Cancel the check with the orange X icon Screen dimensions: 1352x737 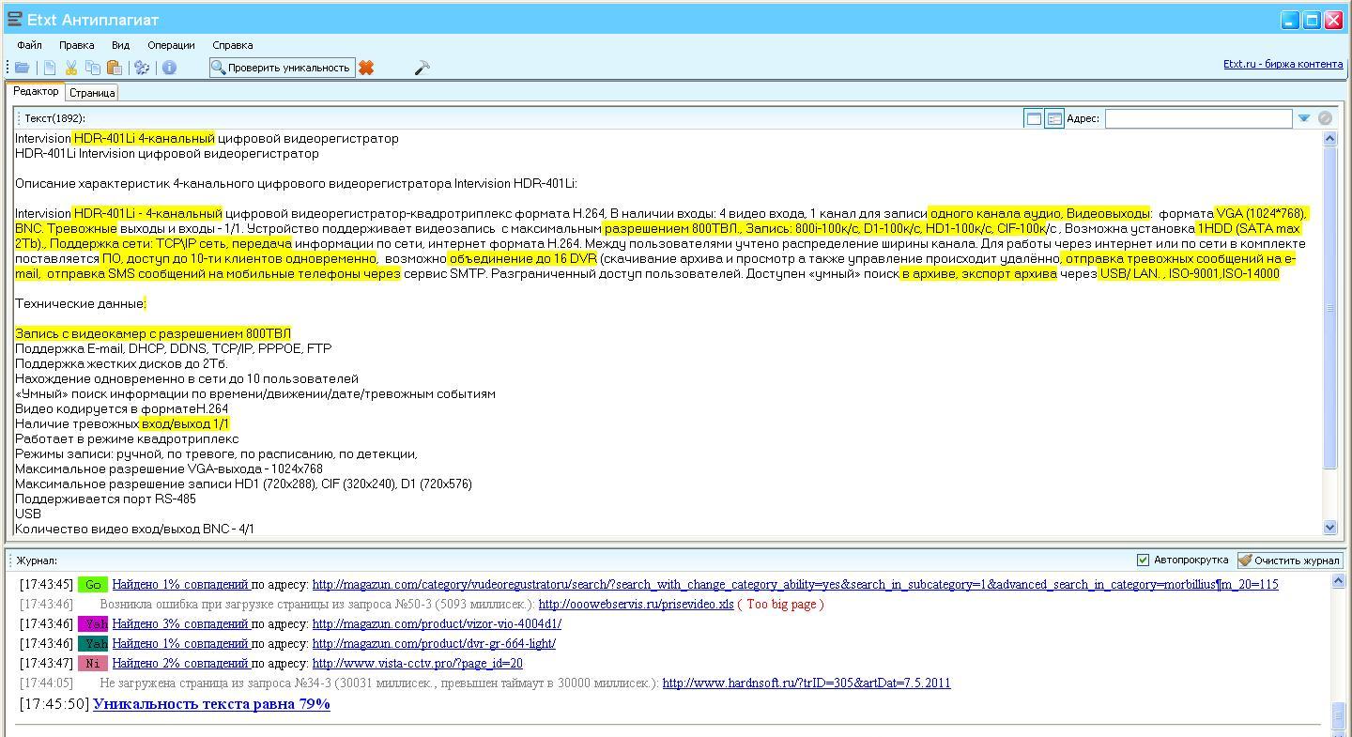click(x=366, y=68)
